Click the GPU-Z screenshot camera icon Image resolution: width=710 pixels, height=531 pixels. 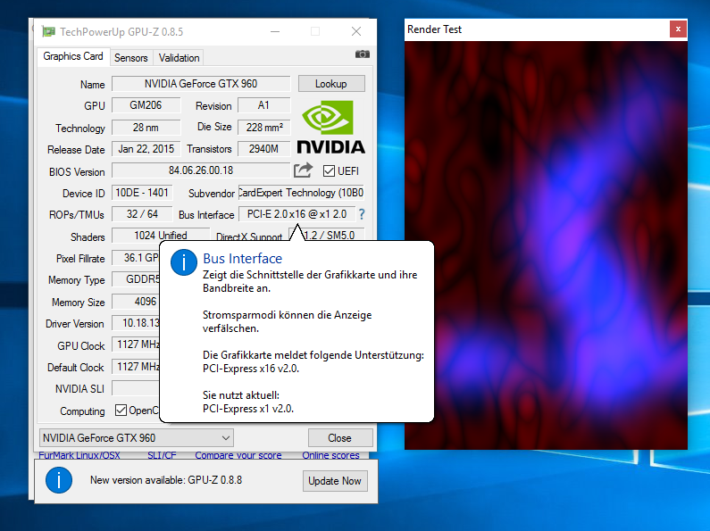point(363,54)
